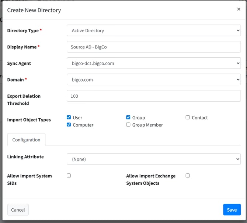Switch to the Configuration tab
The width and height of the screenshot is (247, 223).
(26, 140)
